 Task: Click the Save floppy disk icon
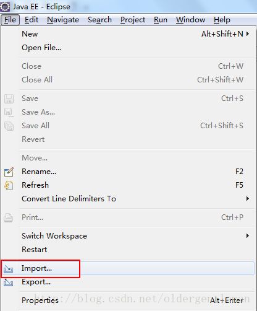[x=9, y=99]
